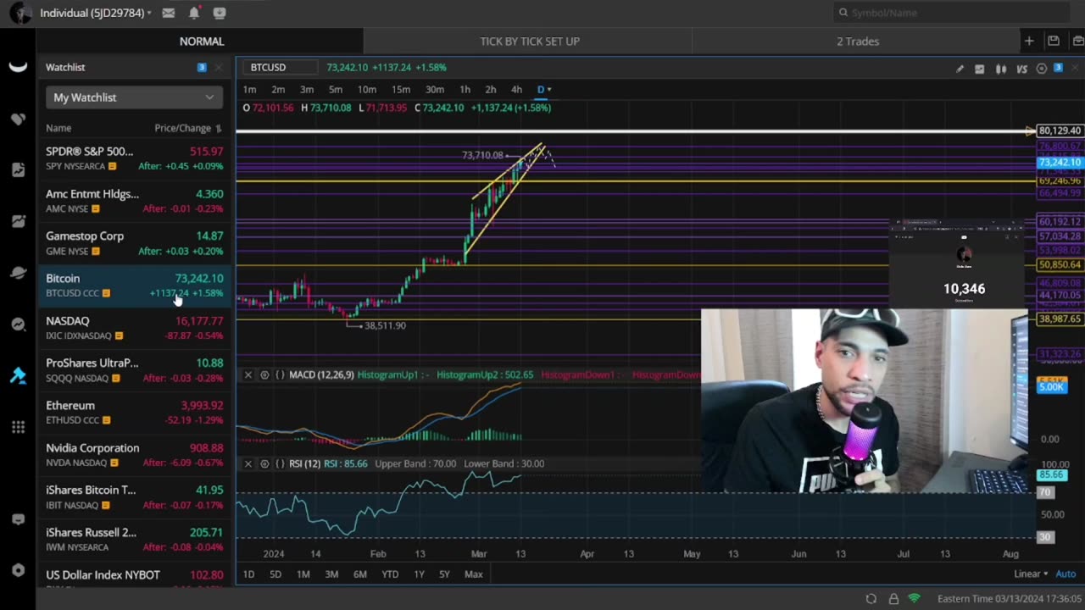The height and width of the screenshot is (610, 1085).
Task: Select the drawing pencil tool on chart
Action: tap(960, 69)
